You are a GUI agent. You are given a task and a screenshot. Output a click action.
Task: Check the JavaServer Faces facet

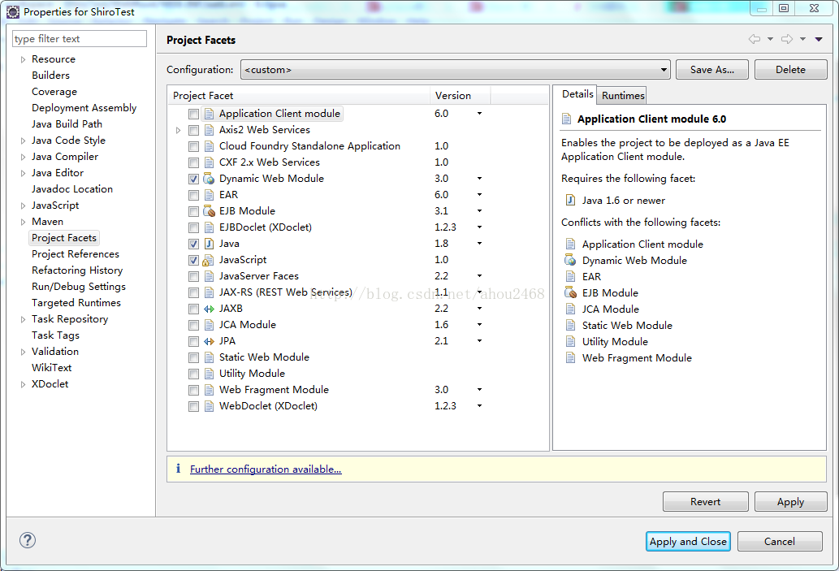coord(193,275)
